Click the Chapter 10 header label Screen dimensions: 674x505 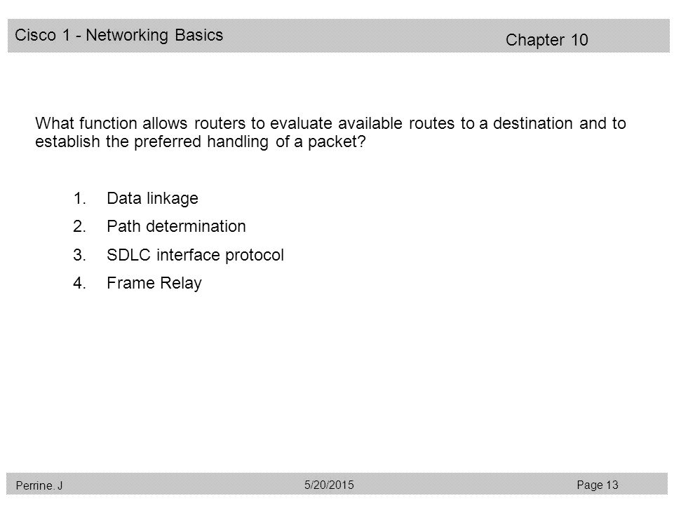coord(546,40)
